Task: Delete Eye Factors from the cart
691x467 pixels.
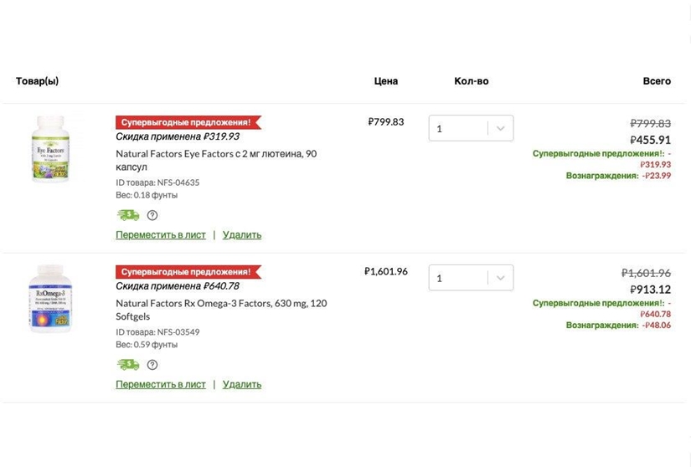Action: click(x=242, y=235)
